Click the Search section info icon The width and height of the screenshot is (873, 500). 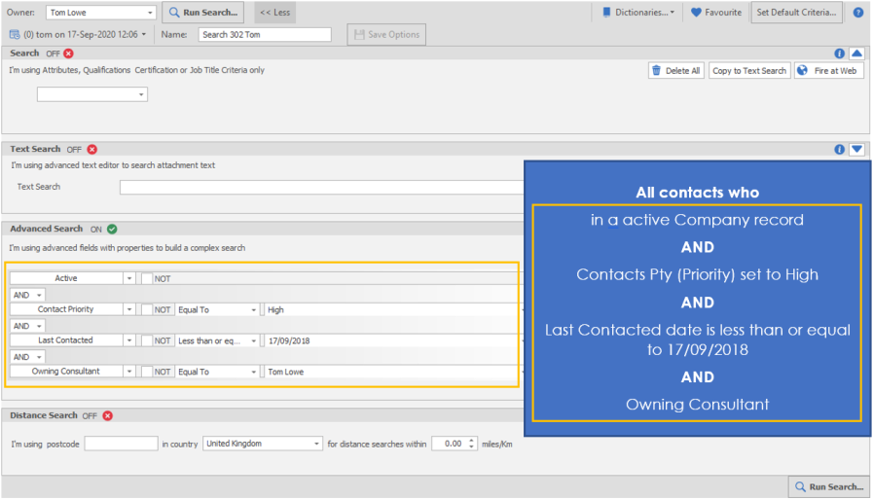840,54
